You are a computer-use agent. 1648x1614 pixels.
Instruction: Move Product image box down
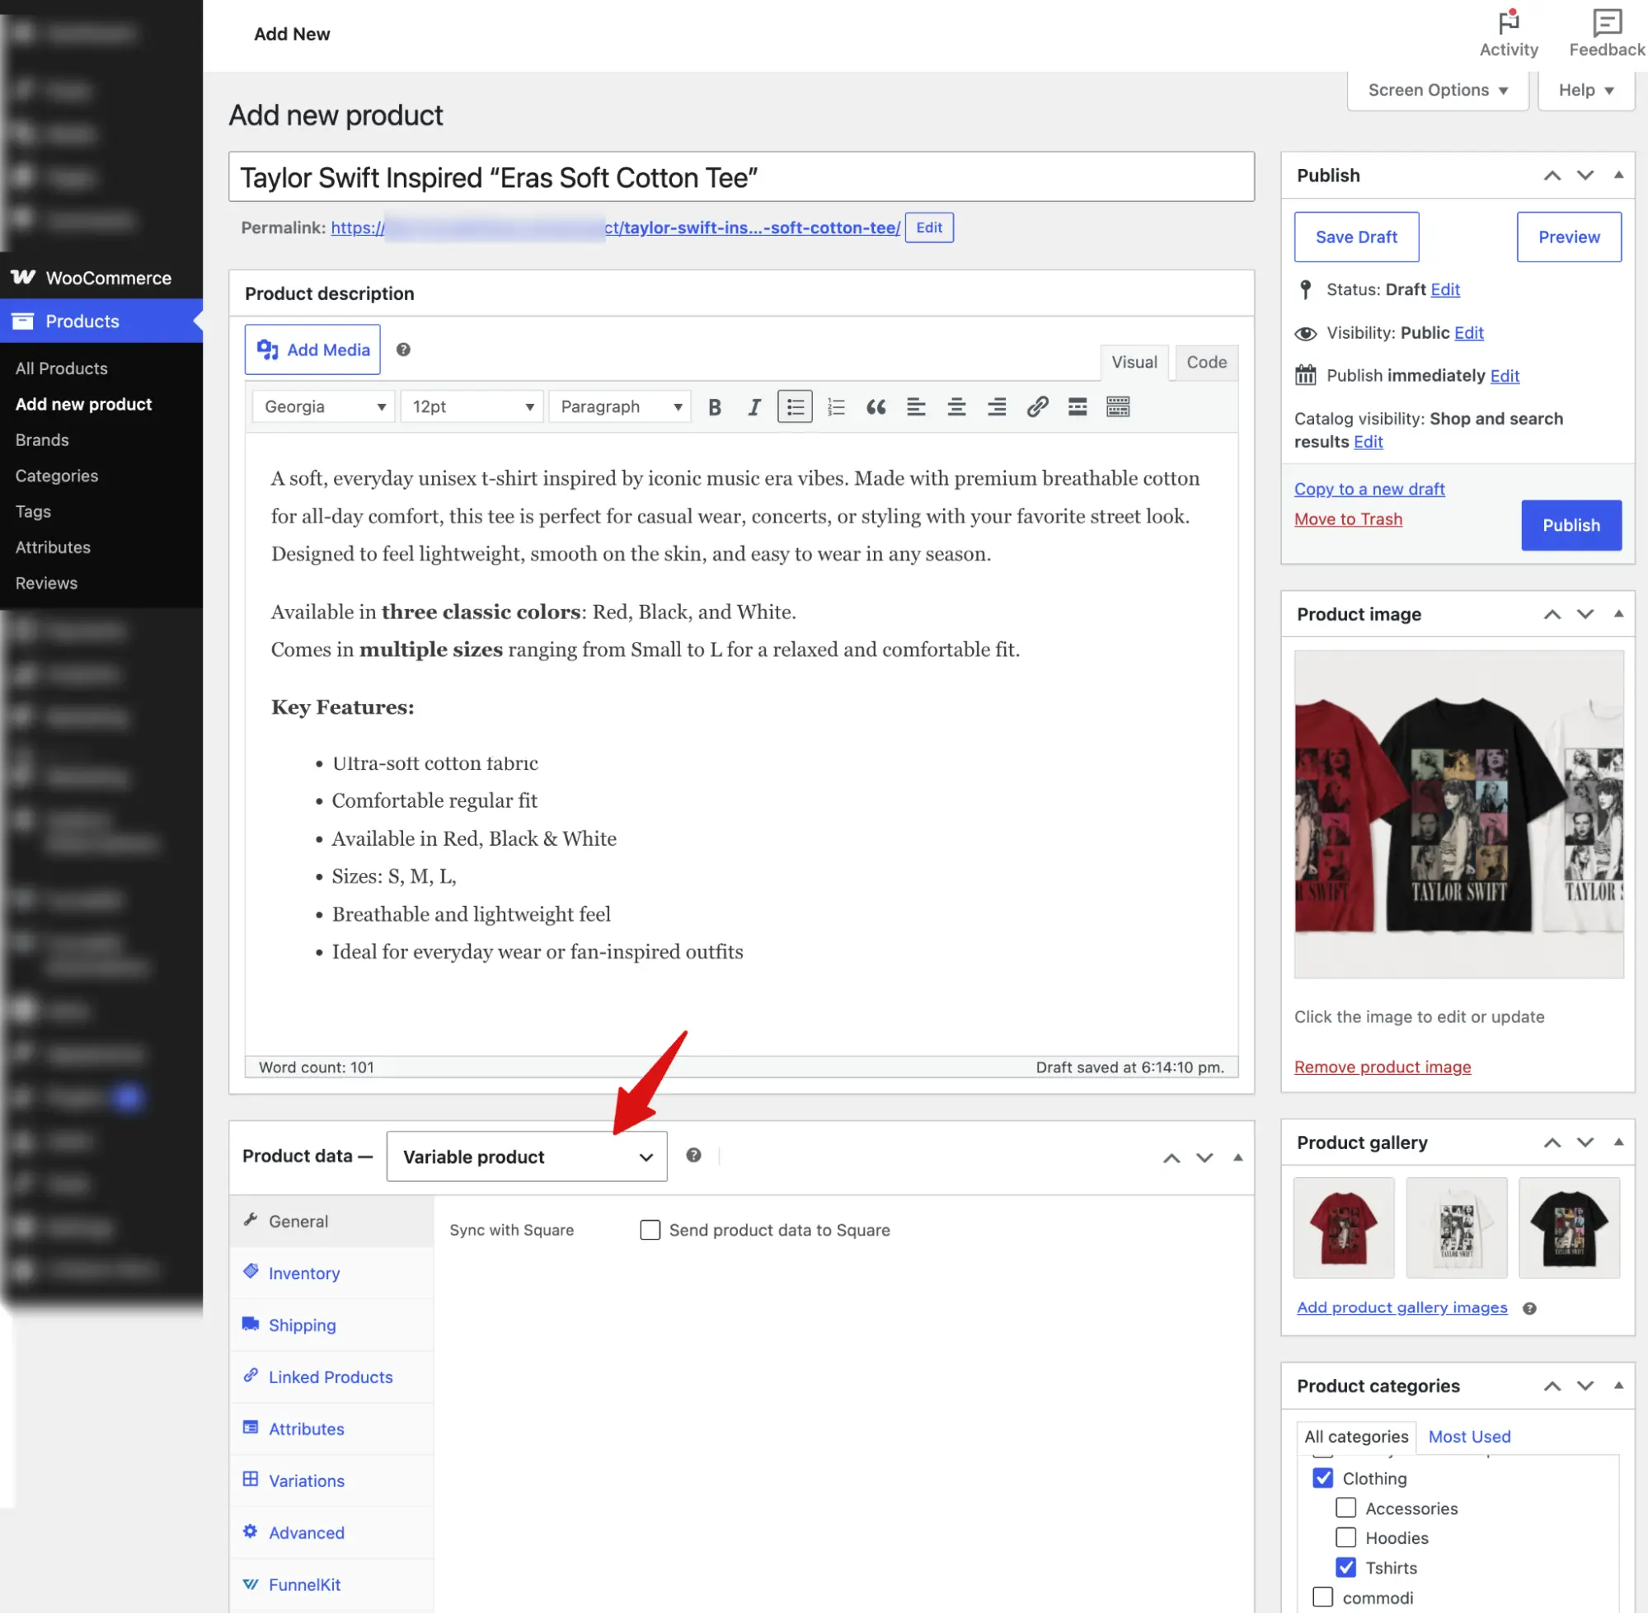tap(1585, 615)
